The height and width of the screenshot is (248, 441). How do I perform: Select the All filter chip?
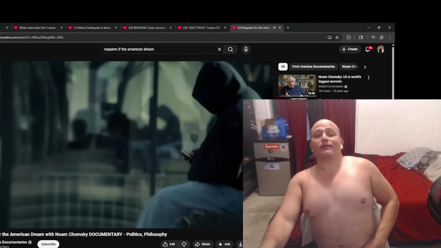[x=283, y=66]
